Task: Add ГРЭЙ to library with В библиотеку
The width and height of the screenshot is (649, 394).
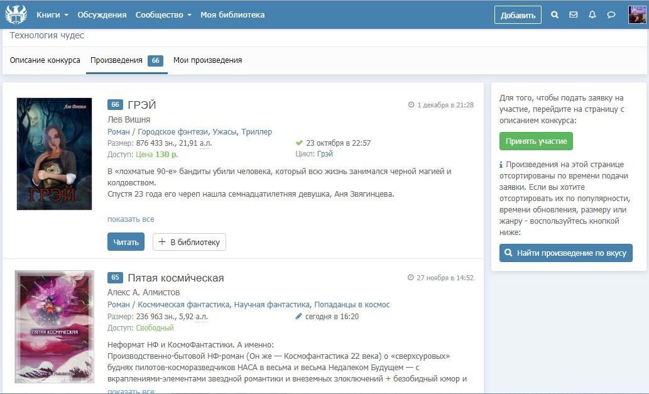Action: 189,242
